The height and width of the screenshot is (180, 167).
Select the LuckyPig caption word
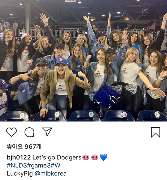click(x=20, y=174)
